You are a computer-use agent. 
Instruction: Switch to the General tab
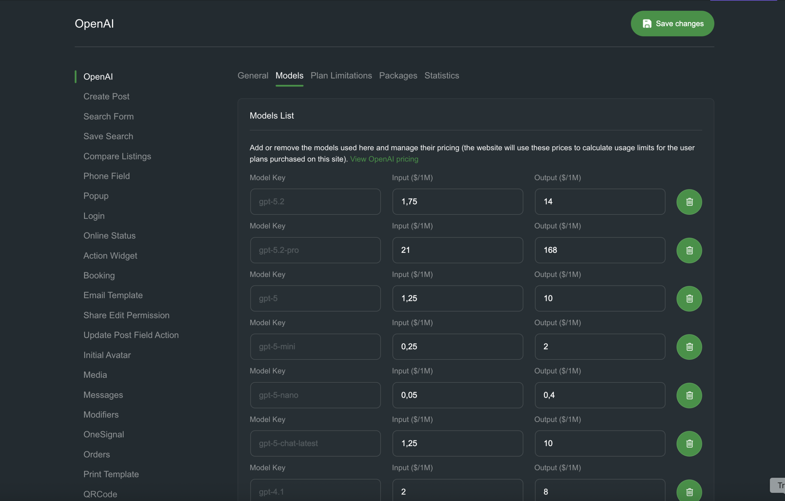click(253, 76)
